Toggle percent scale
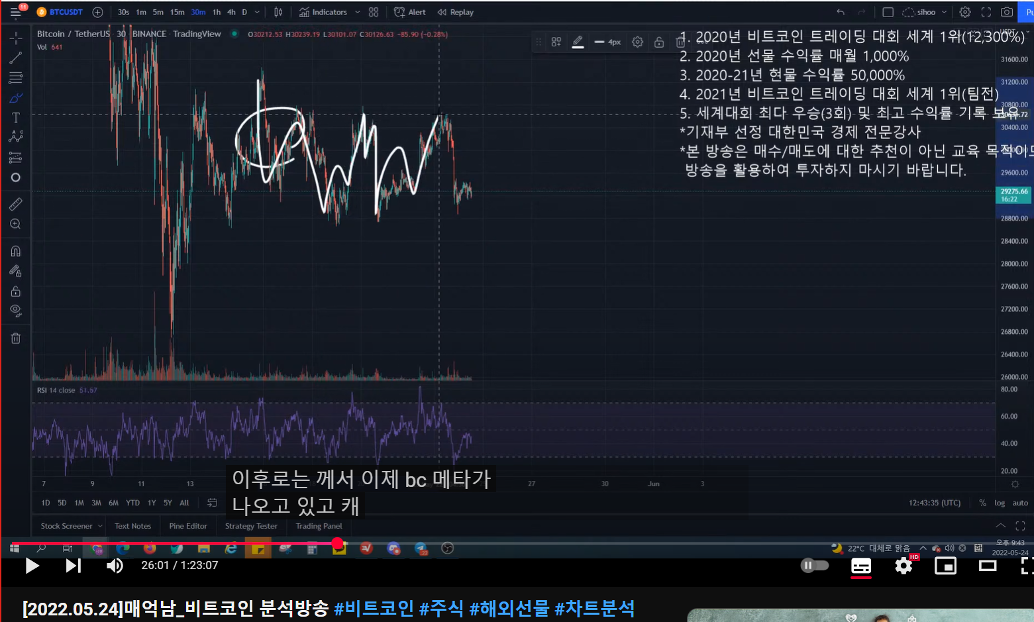This screenshot has height=622, width=1034. [x=982, y=503]
